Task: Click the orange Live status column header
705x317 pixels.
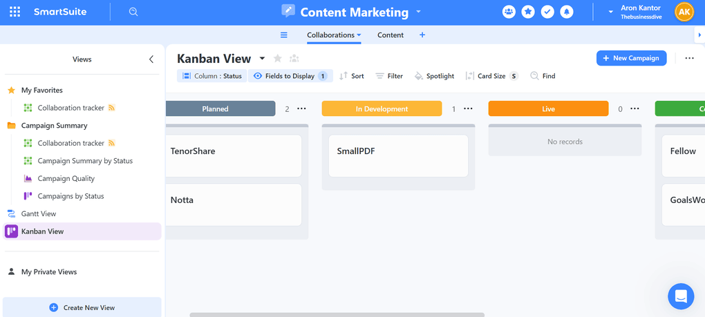Action: (548, 108)
